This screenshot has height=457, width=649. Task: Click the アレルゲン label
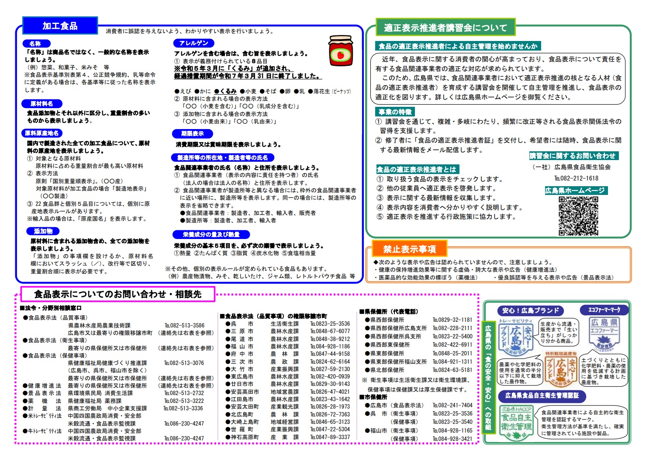point(193,43)
